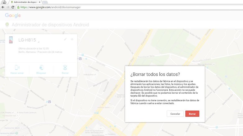This screenshot has height=136, width=243.
Task: Click the Borrar label in device card
Action: [65, 73]
